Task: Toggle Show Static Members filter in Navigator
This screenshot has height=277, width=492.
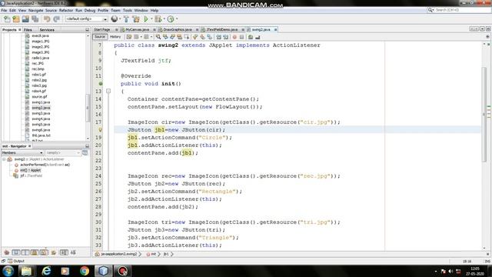Action: (x=25, y=252)
